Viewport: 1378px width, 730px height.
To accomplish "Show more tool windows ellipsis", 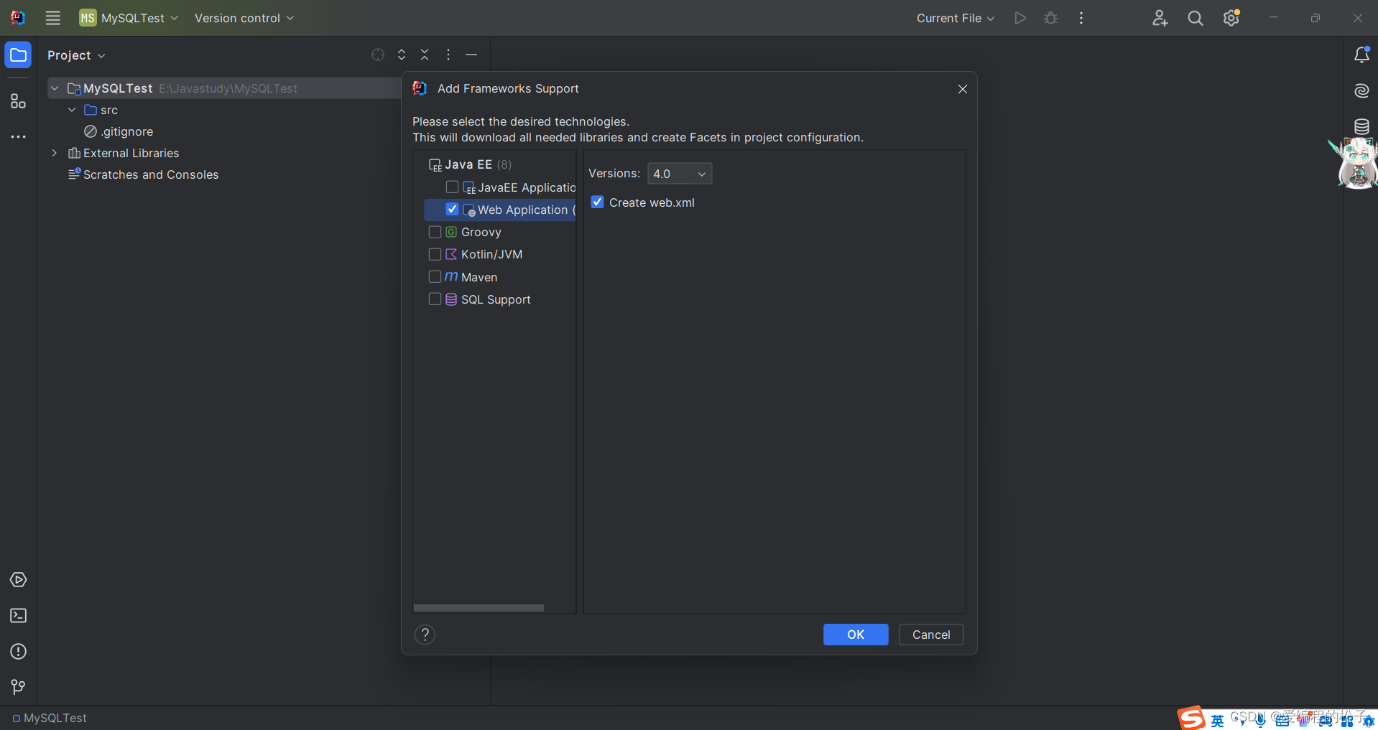I will [x=18, y=136].
